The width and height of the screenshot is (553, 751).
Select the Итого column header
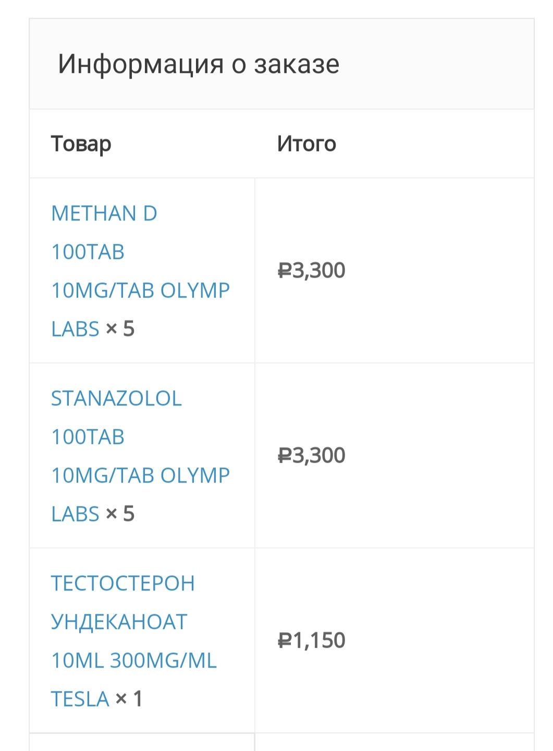pyautogui.click(x=306, y=144)
